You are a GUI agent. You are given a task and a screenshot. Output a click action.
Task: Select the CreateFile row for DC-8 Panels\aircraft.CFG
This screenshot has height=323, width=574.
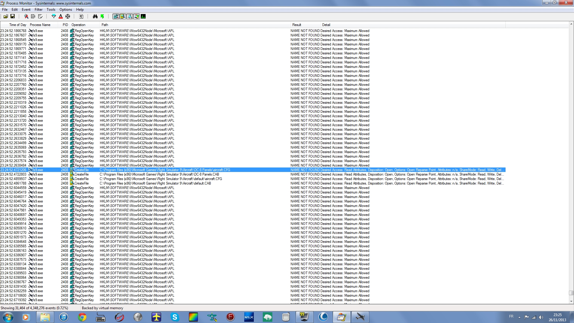click(253, 170)
